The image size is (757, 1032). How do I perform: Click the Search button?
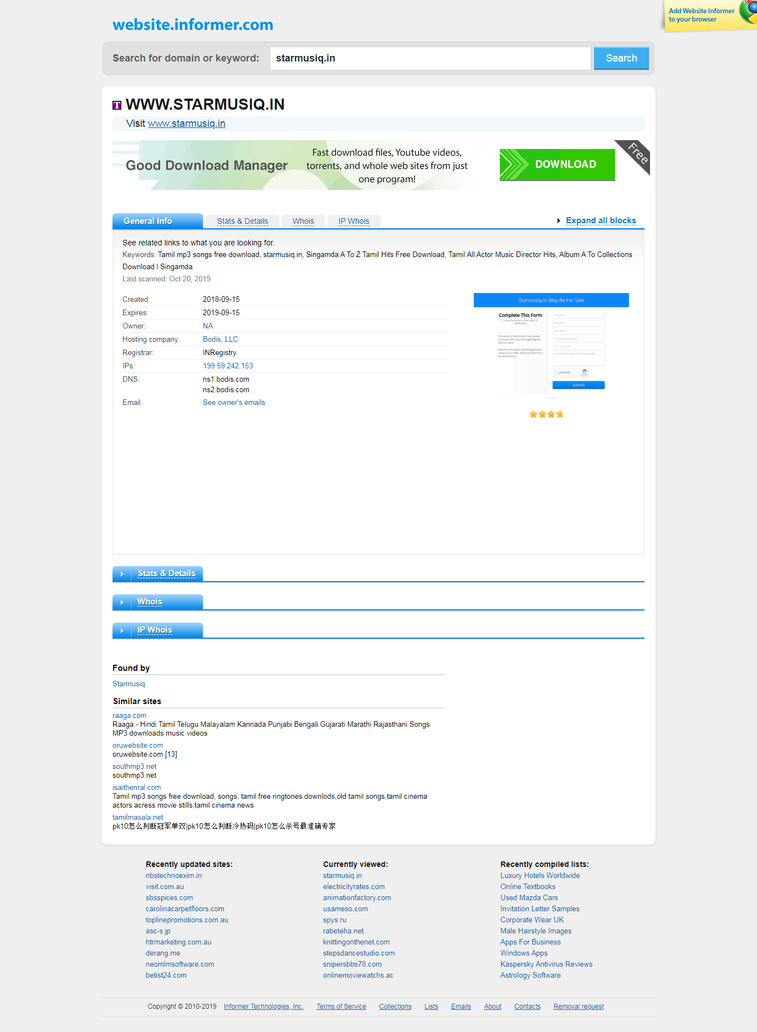point(621,58)
